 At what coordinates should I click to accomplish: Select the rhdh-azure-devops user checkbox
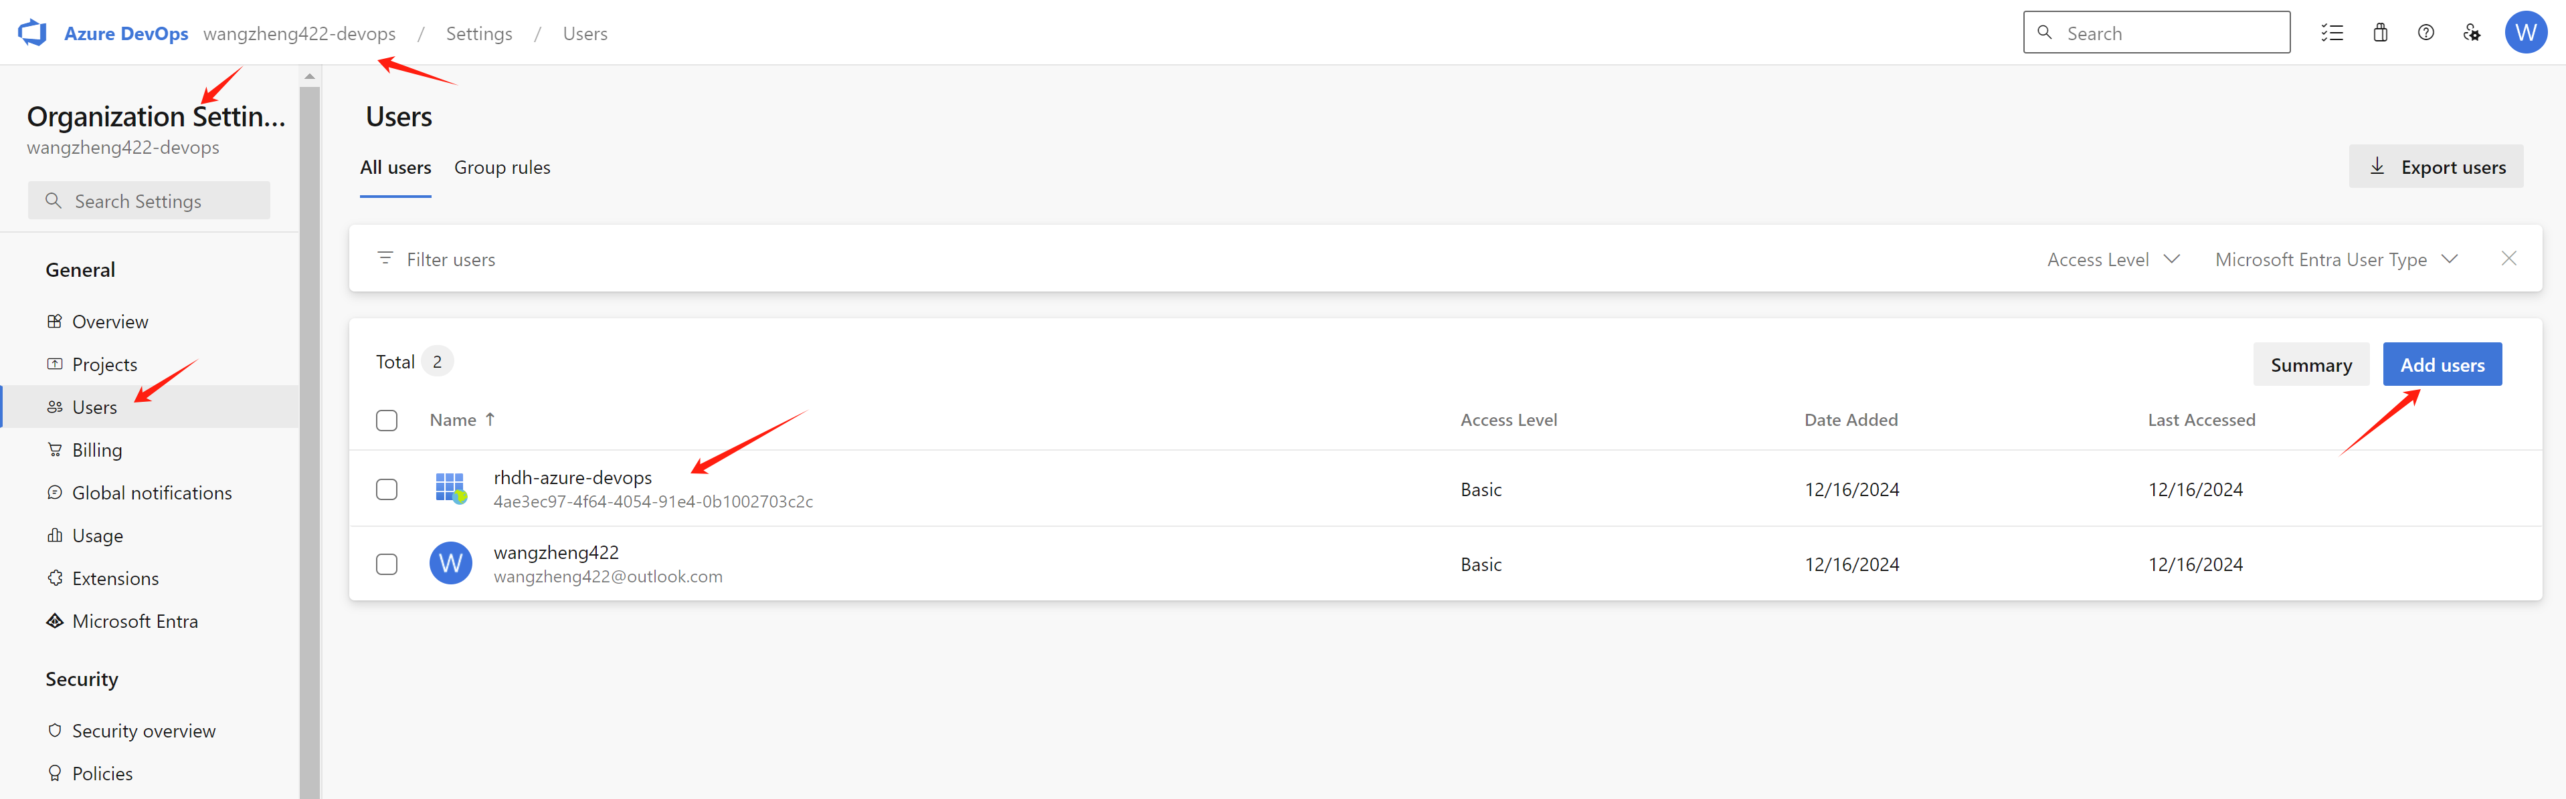point(387,489)
